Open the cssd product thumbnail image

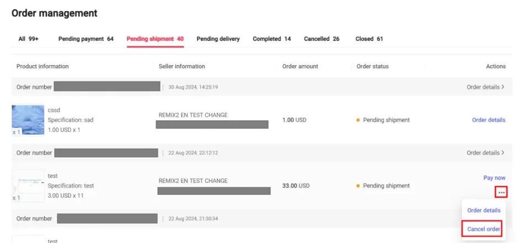(x=28, y=120)
